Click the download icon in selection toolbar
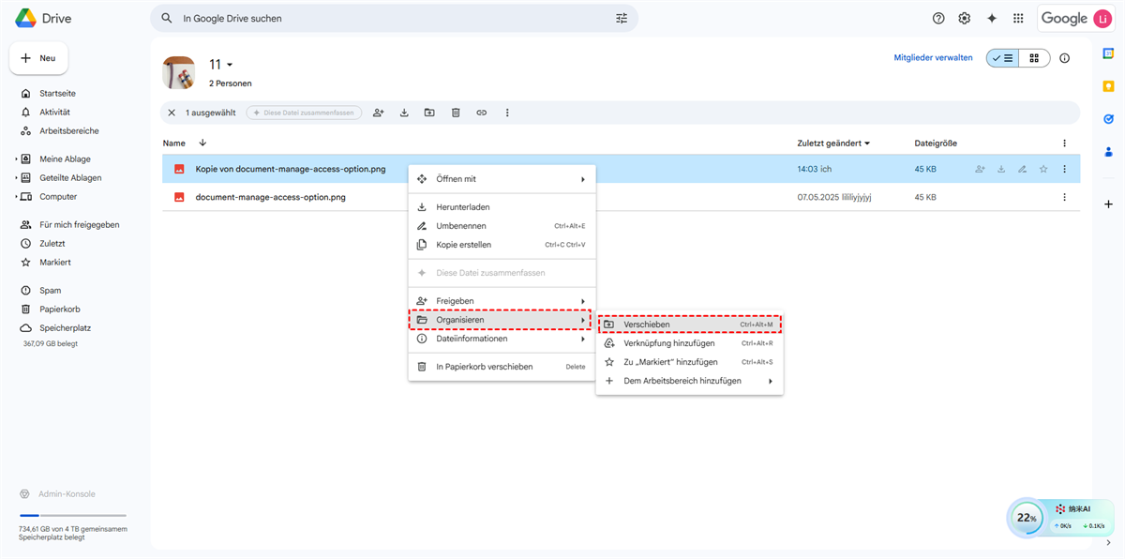Image resolution: width=1125 pixels, height=559 pixels. point(404,113)
